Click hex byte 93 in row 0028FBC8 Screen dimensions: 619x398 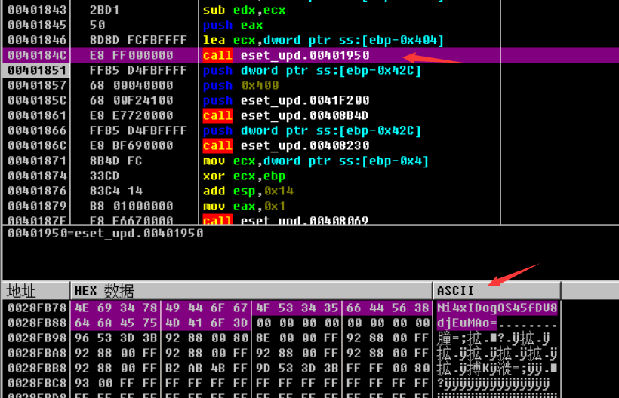point(82,383)
